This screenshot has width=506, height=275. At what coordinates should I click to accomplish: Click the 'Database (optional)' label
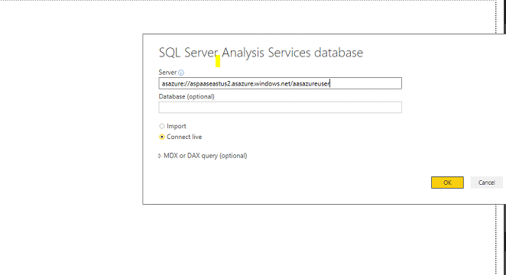click(x=187, y=96)
